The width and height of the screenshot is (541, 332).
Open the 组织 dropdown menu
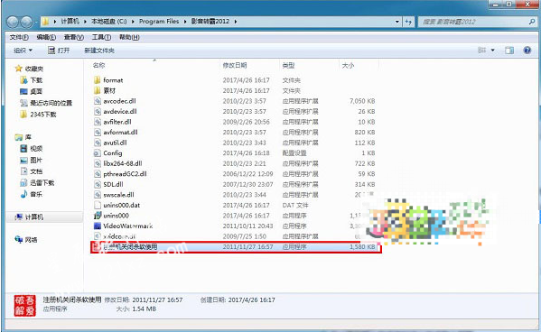(x=23, y=51)
